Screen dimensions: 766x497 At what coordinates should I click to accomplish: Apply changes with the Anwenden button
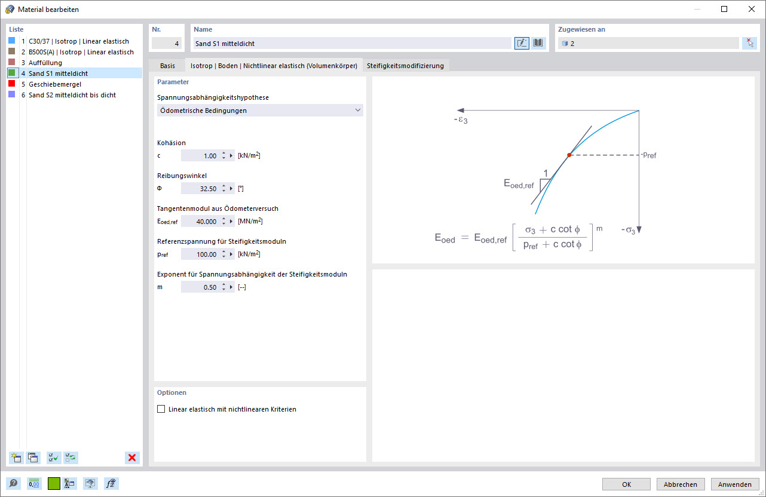pos(734,484)
